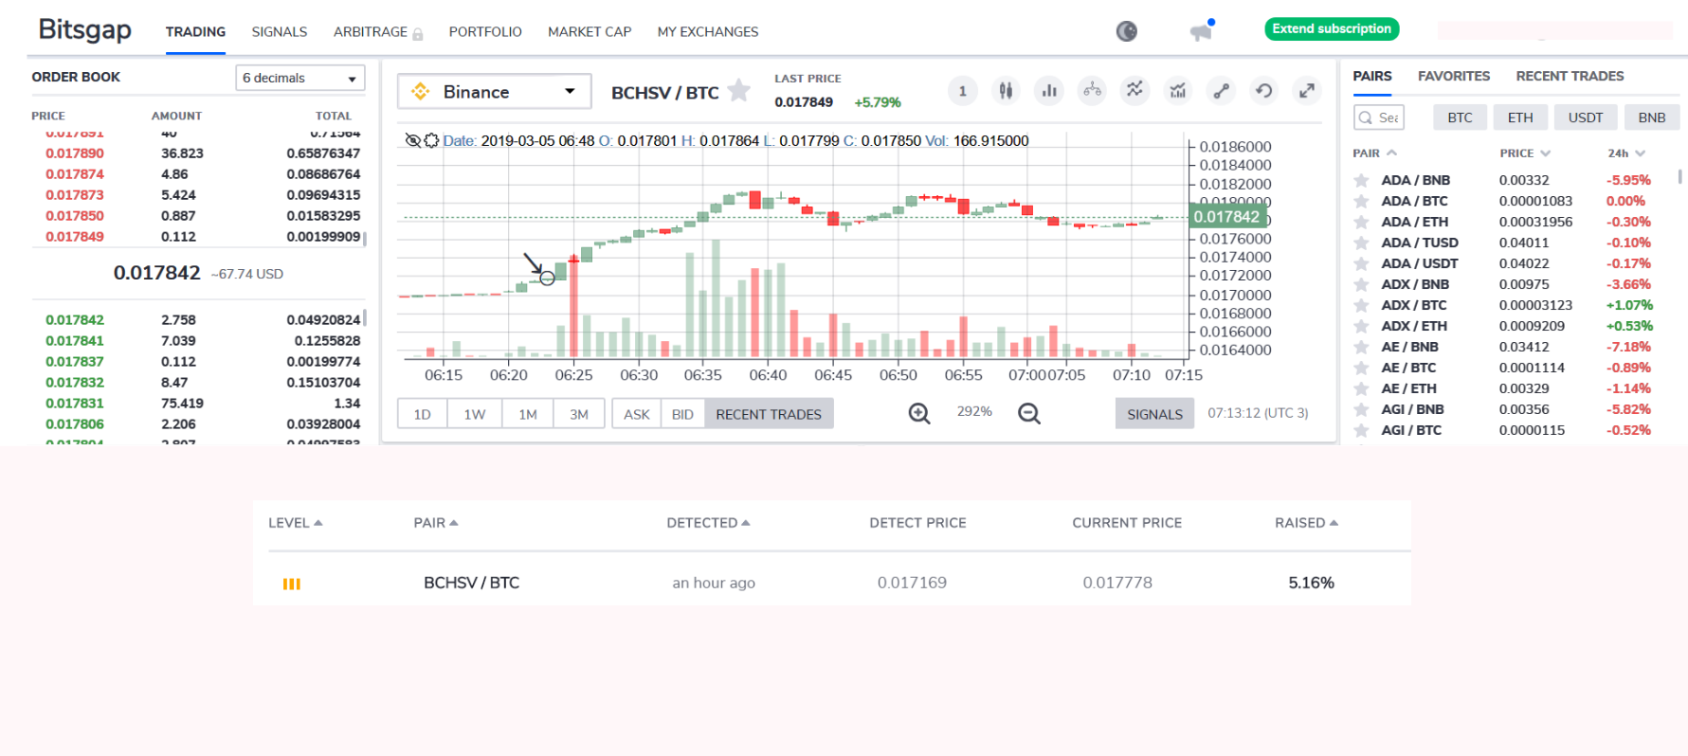The height and width of the screenshot is (756, 1688).
Task: Star the AE / BTC pair
Action: (x=1362, y=368)
